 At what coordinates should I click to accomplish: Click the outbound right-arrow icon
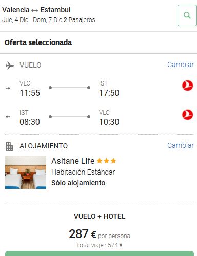point(8,88)
